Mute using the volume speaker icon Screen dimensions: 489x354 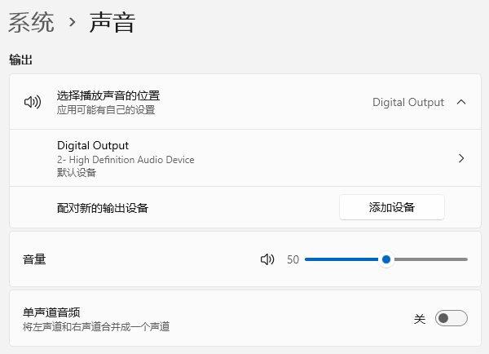(267, 259)
